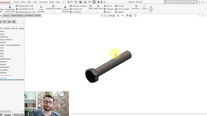The height and width of the screenshot is (116, 207).
Task: Collapse the feature tree panel handle
Action: (25, 64)
